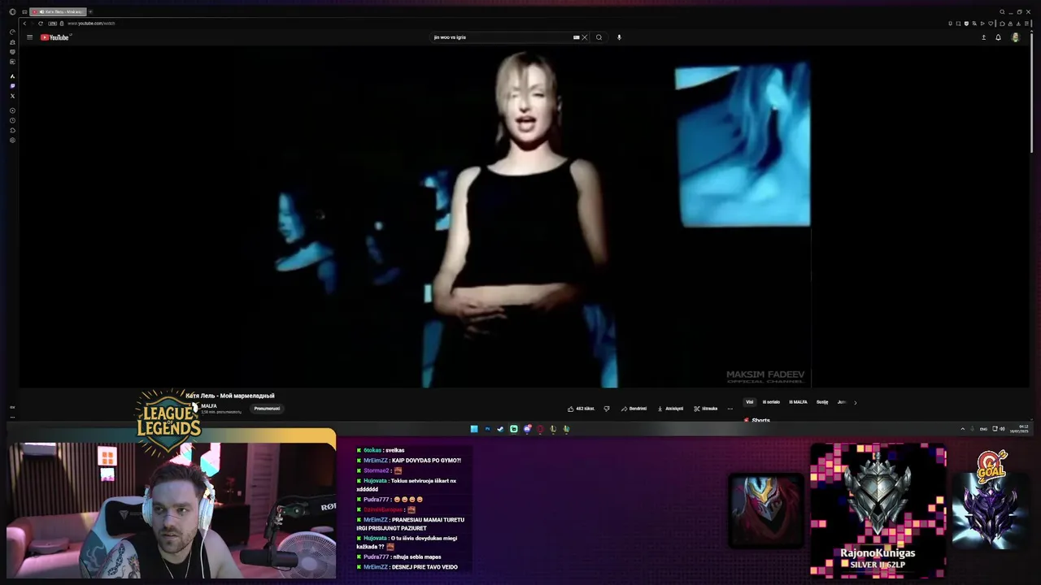Viewport: 1041px width, 585px height.
Task: Reload the page with the refresh icon
Action: [41, 24]
